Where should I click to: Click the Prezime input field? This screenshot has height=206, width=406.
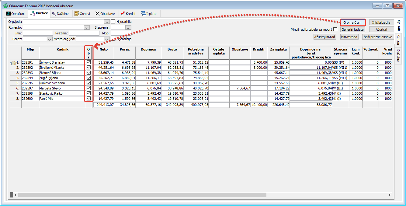pyautogui.click(x=82, y=33)
